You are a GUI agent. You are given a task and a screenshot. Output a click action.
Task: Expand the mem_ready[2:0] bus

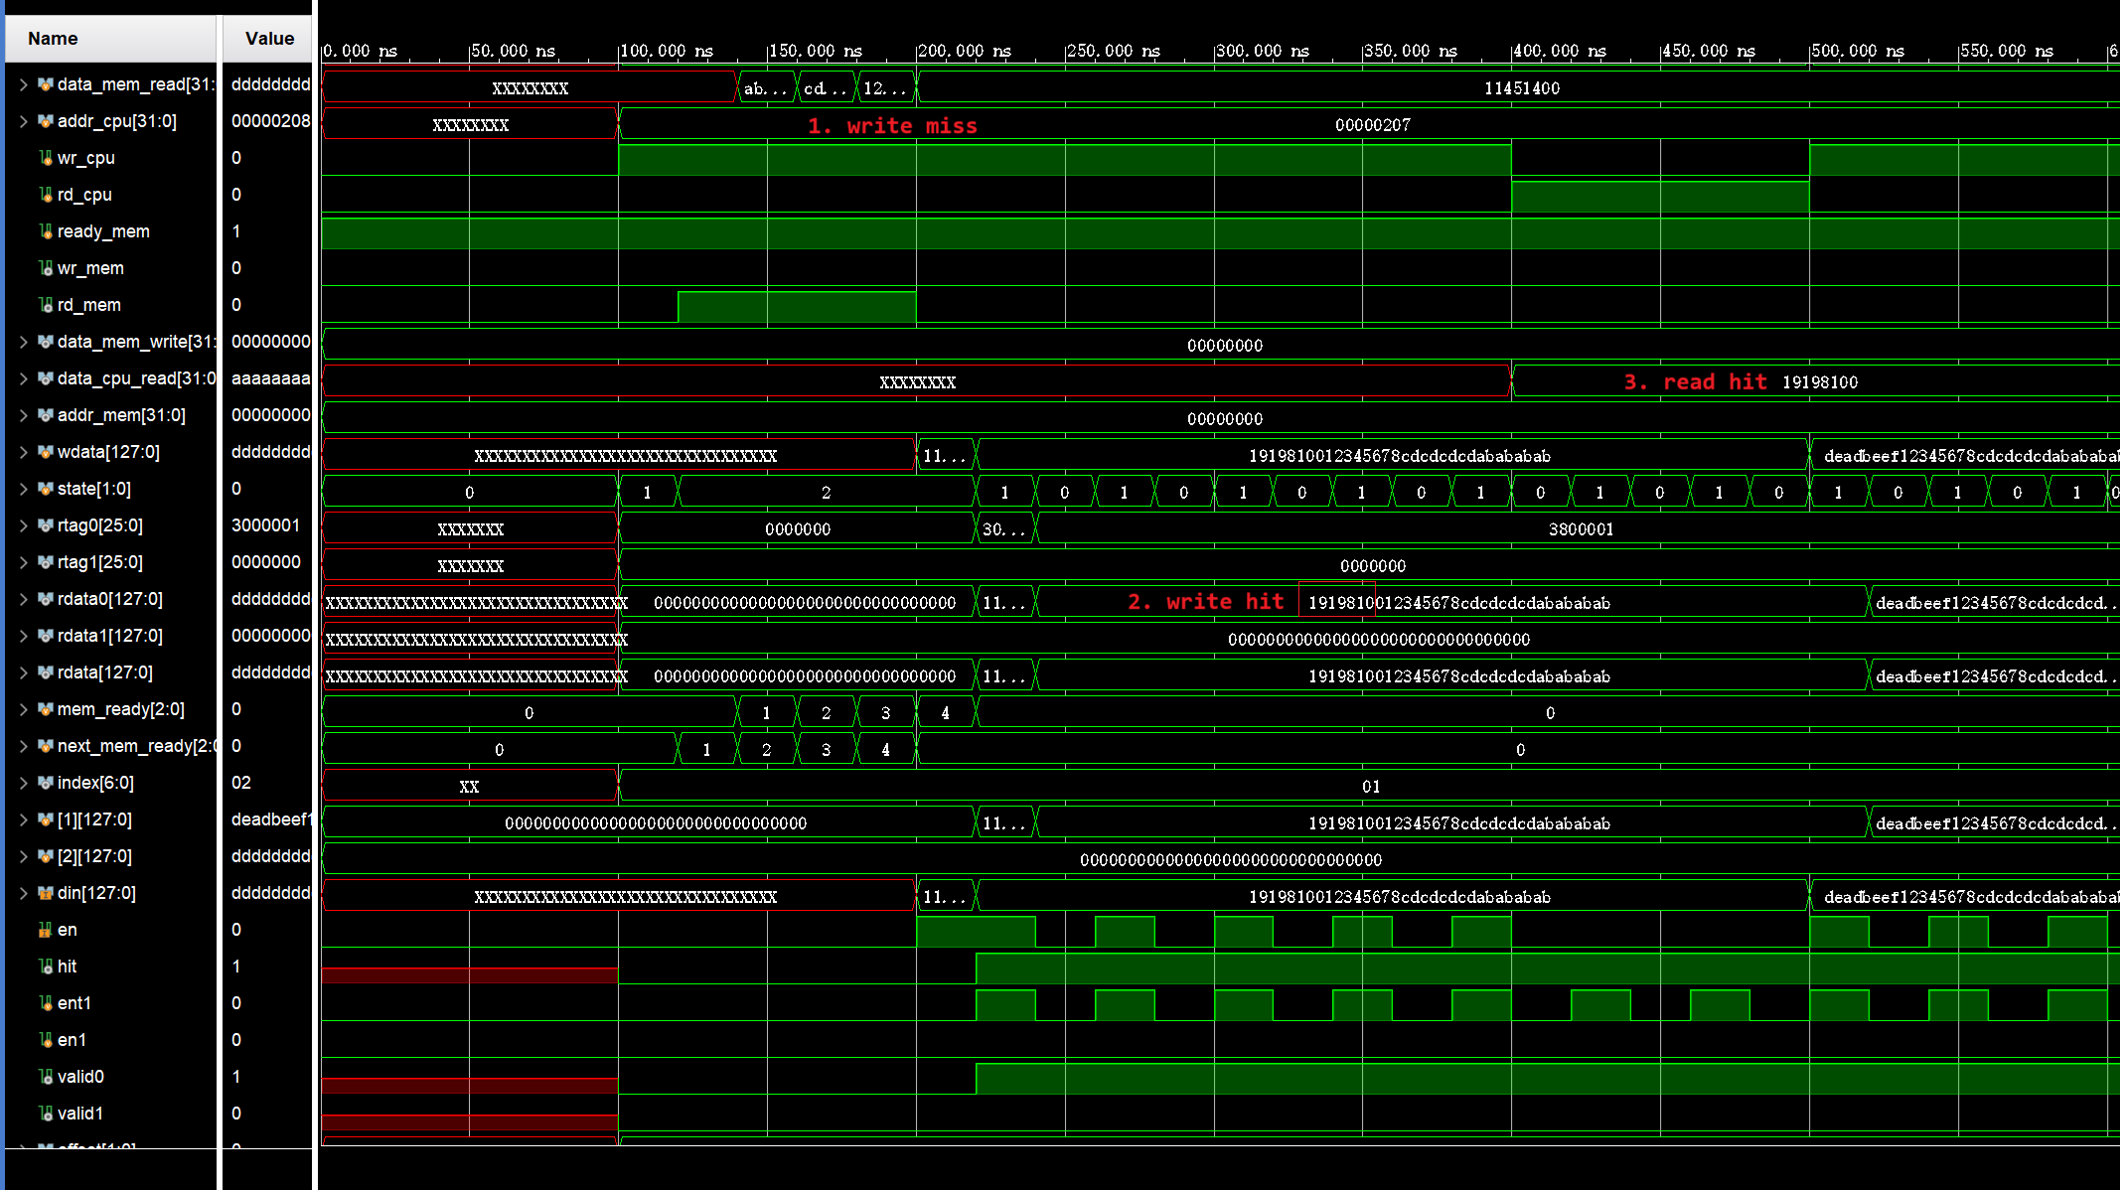23,709
